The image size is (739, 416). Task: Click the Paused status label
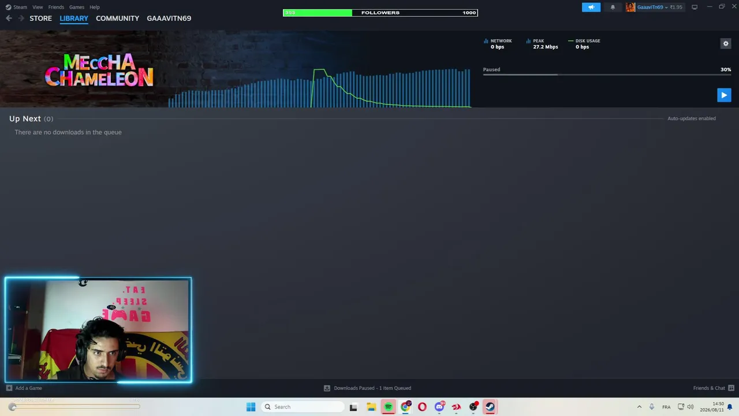pos(491,69)
